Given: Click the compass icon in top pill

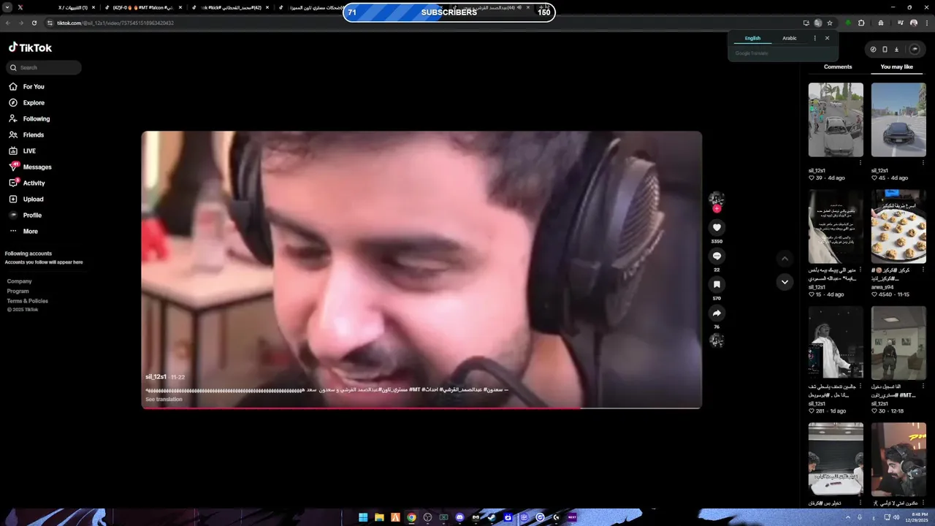Looking at the screenshot, I should click(873, 50).
